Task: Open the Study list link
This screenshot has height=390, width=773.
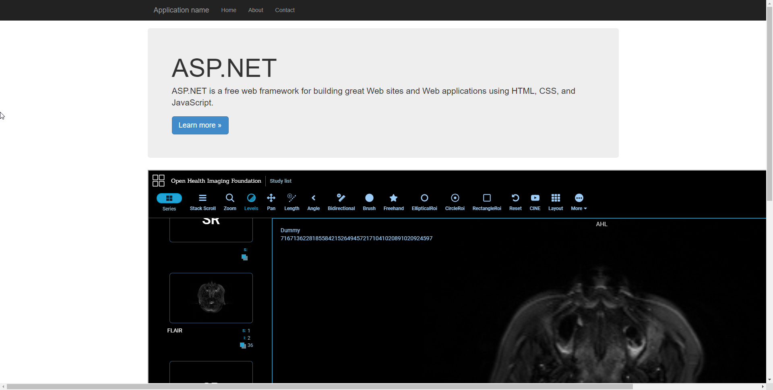Action: click(x=280, y=181)
